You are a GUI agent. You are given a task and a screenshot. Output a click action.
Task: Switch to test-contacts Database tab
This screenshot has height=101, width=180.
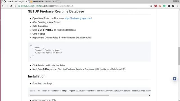[x=42, y=2]
